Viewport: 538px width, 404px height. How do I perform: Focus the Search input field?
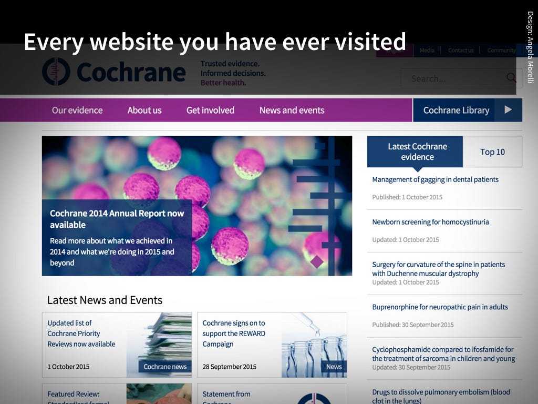[461, 78]
